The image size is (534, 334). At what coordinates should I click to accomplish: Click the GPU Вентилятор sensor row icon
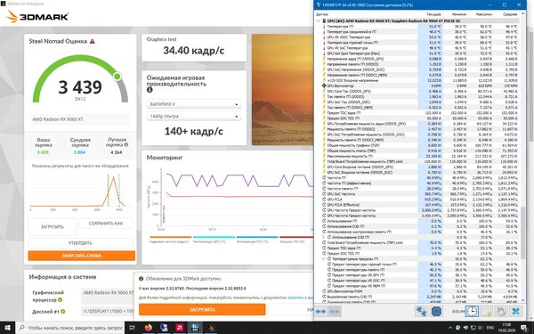pos(324,86)
